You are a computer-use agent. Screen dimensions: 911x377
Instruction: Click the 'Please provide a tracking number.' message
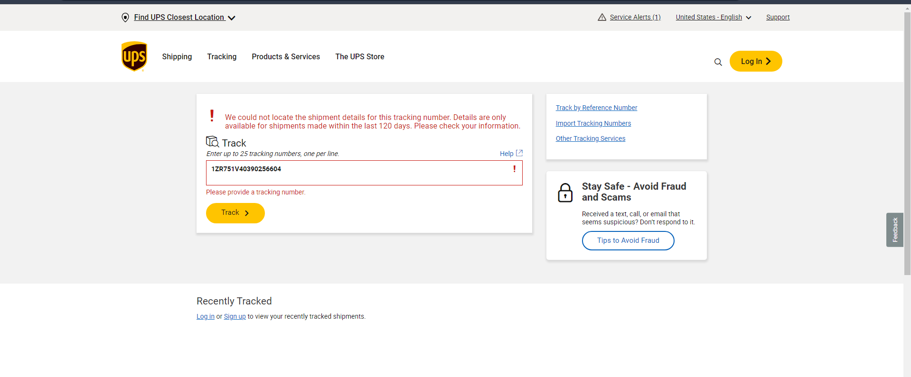point(256,192)
